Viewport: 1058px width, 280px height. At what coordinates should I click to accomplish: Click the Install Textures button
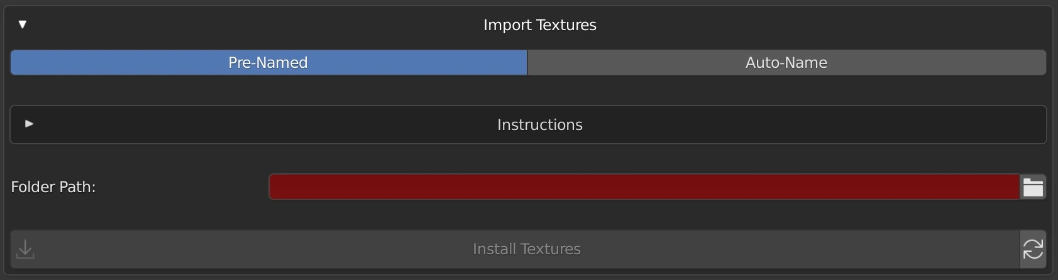pos(526,249)
